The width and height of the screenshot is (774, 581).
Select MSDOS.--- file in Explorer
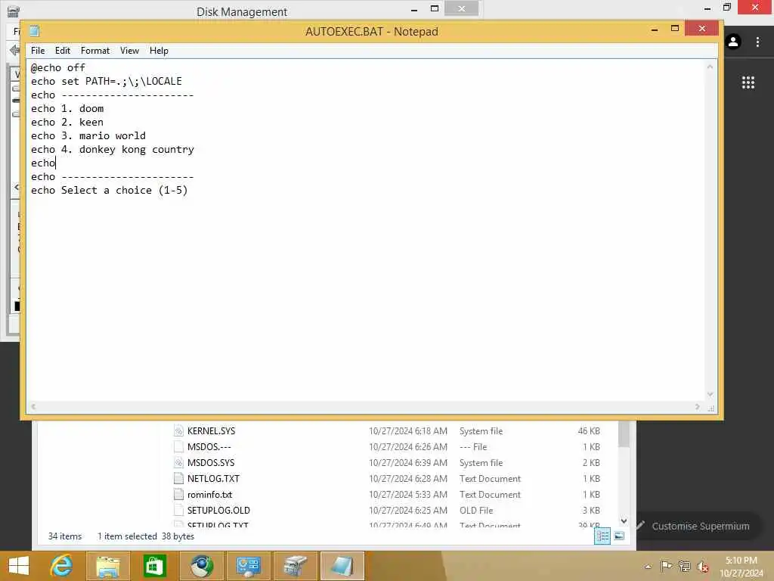pos(209,446)
